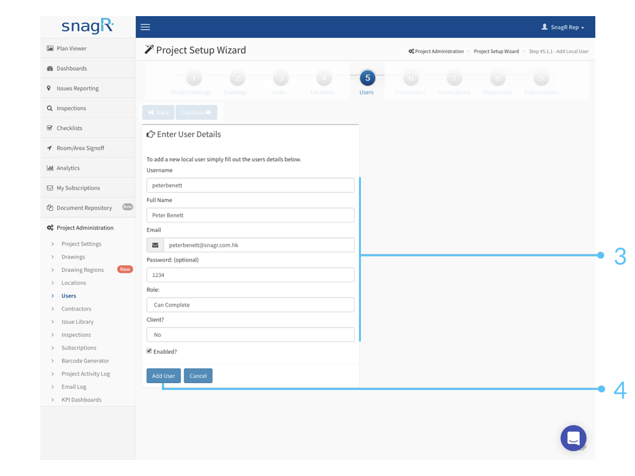635x476 pixels.
Task: Open Drawing Regions submenu item
Action: (x=82, y=270)
